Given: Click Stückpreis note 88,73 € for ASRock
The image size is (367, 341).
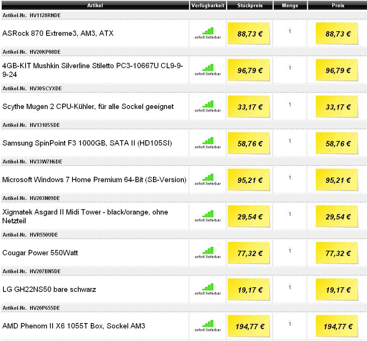Looking at the screenshot, I should click(249, 34).
